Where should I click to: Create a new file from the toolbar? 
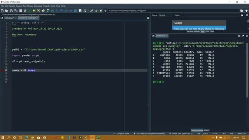click(x=2, y=10)
